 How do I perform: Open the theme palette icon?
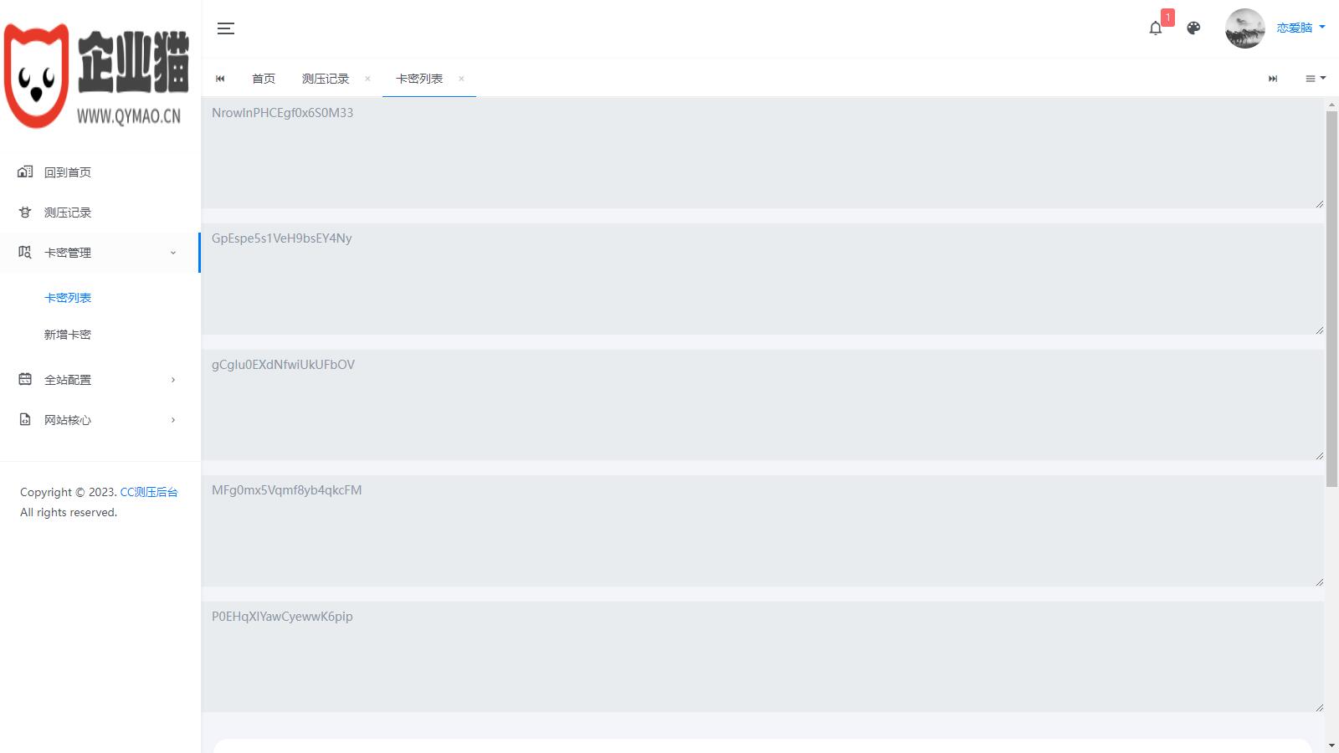[x=1193, y=28]
